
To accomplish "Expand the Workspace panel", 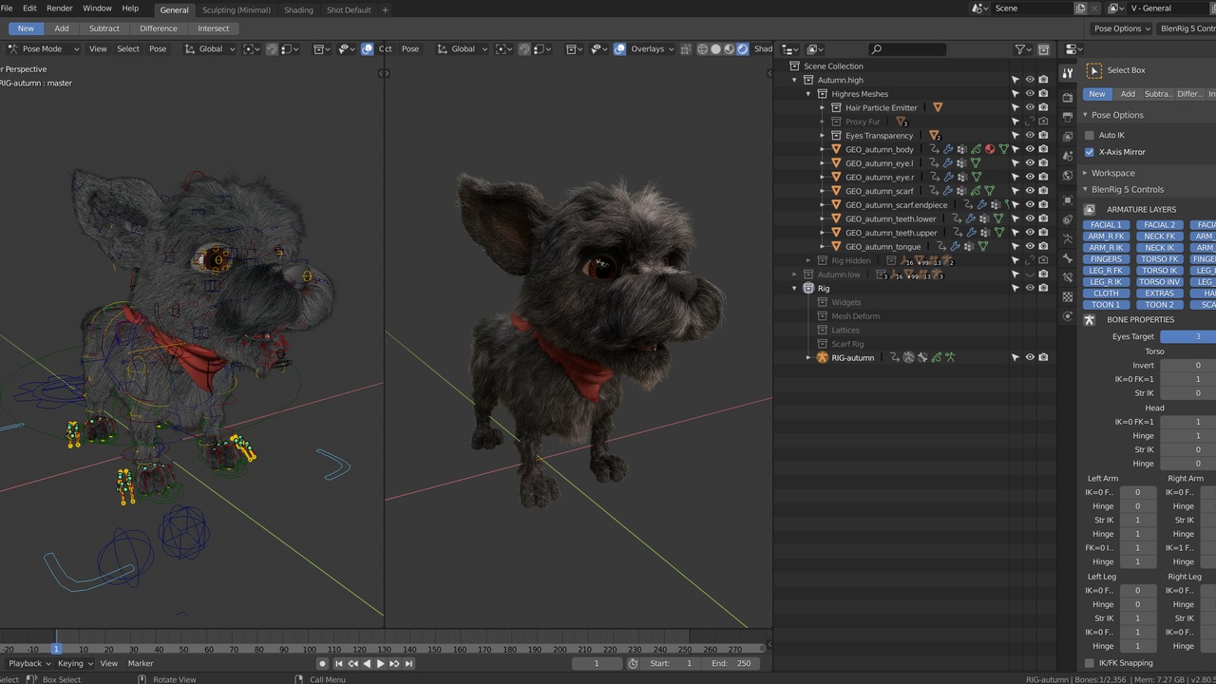I will coord(1112,173).
